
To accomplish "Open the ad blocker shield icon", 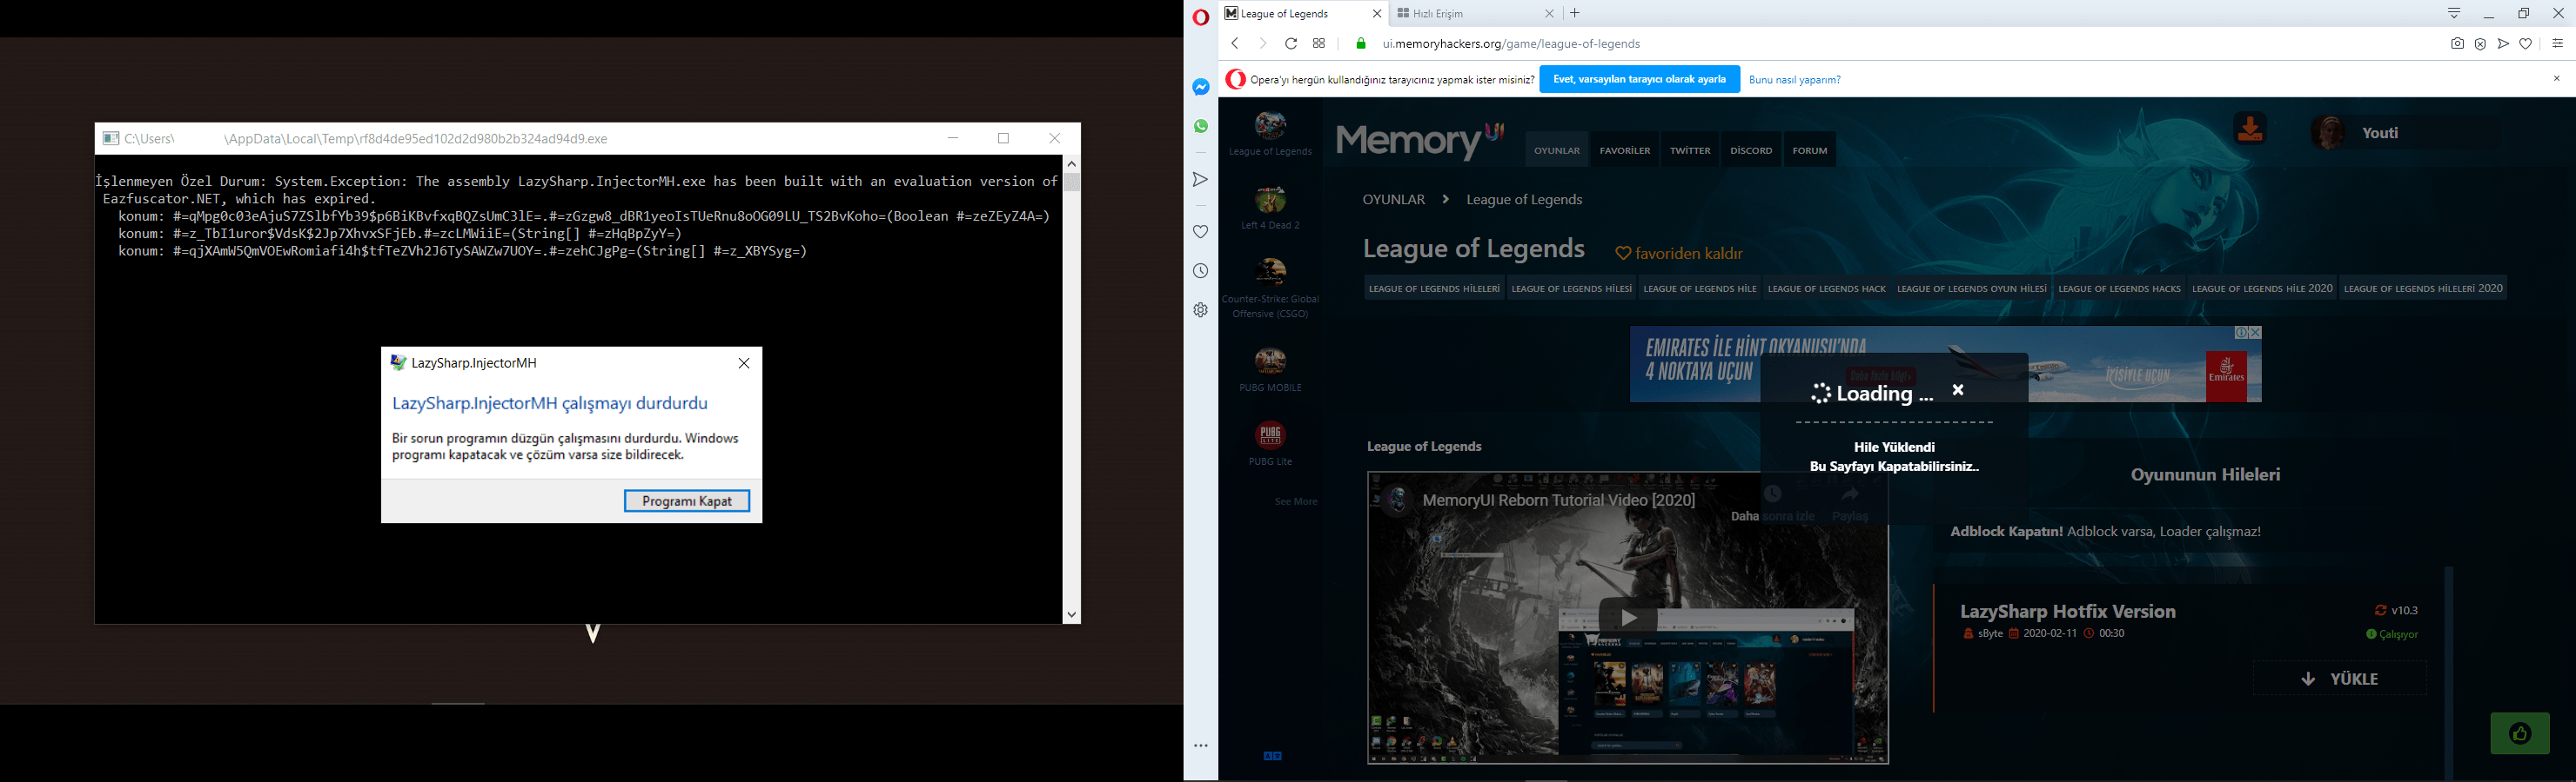I will [2480, 44].
